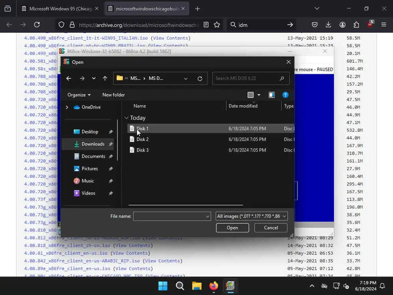This screenshot has width=393, height=295.
Task: Open Firefox application menu
Action: (384, 25)
